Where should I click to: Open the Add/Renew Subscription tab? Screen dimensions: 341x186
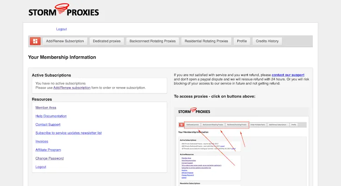point(65,41)
